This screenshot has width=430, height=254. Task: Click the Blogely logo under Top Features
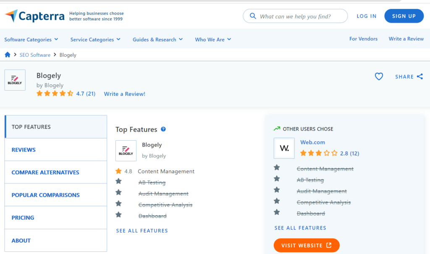pyautogui.click(x=126, y=151)
